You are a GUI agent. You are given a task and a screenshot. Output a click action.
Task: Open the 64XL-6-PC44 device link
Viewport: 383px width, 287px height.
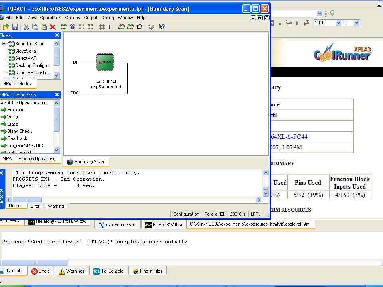click(289, 136)
